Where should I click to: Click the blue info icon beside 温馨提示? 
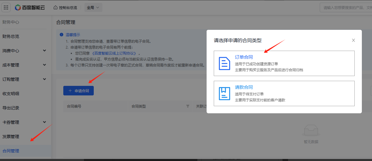click(x=62, y=35)
